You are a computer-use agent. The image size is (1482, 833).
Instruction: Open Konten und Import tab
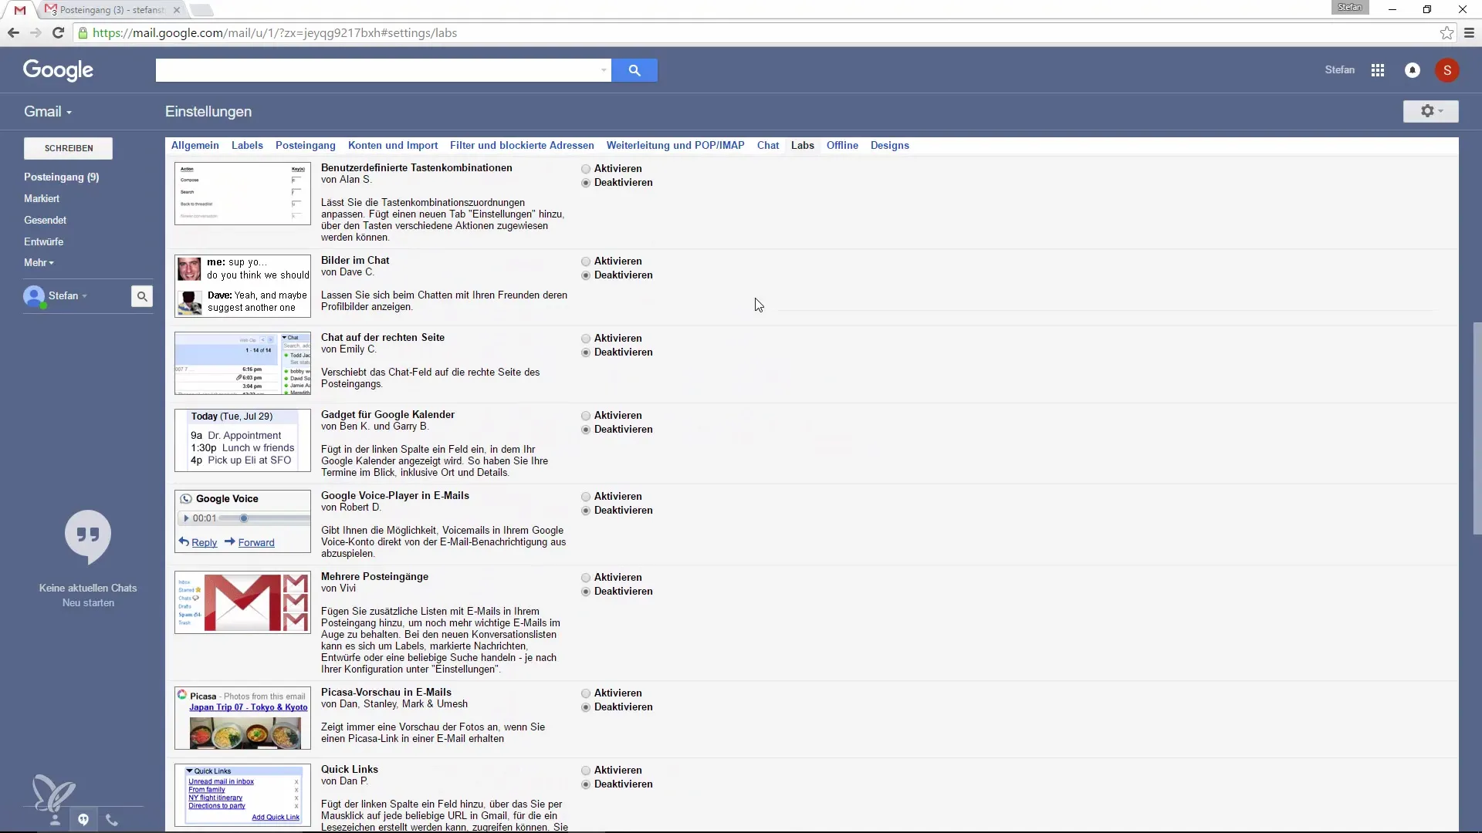point(393,145)
